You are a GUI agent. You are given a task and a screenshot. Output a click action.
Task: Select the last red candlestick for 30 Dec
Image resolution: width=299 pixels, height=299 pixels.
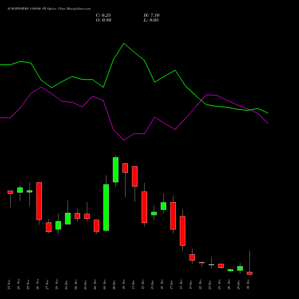[x=249, y=273]
